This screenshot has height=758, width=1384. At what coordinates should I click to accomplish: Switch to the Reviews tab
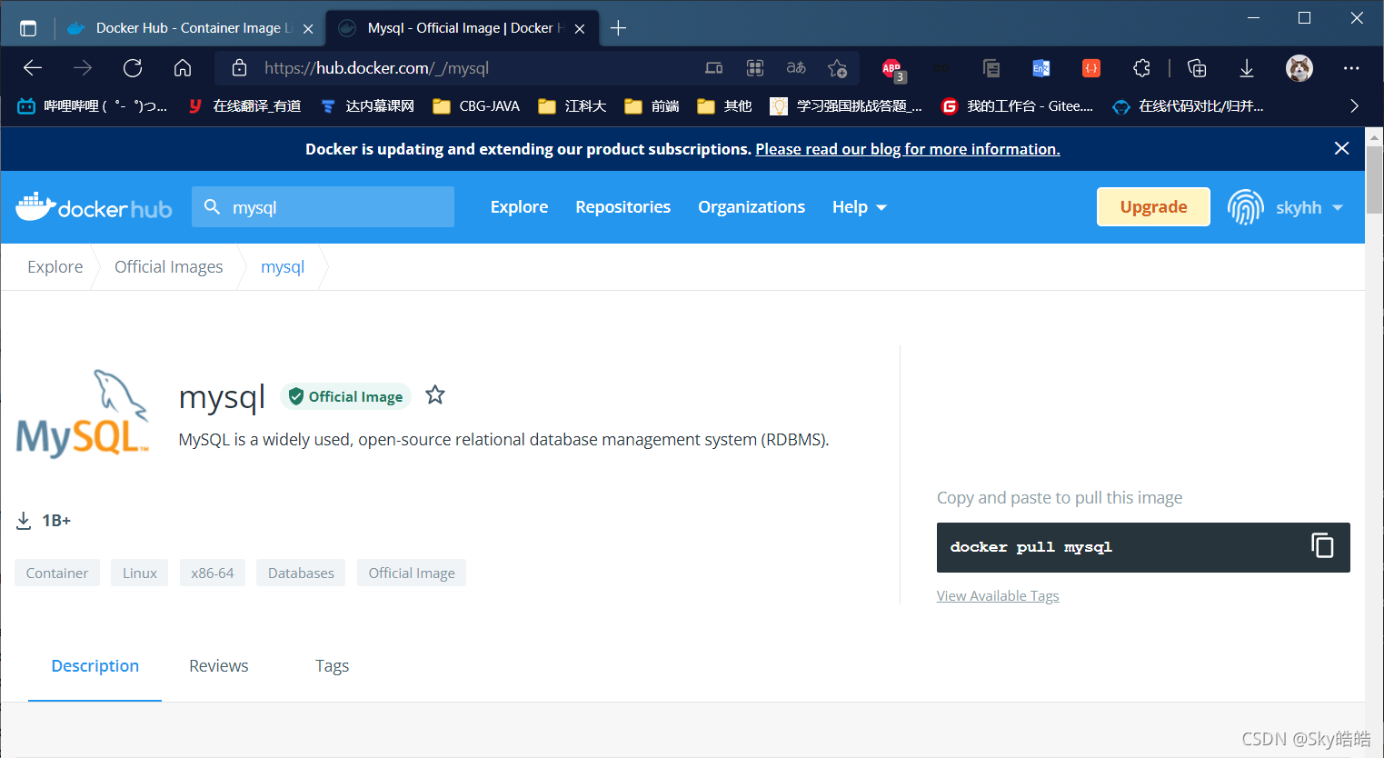218,666
